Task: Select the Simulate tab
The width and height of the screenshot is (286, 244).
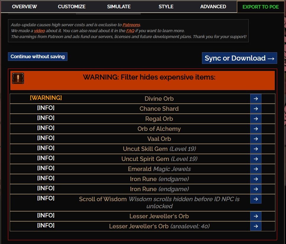Action: click(119, 6)
